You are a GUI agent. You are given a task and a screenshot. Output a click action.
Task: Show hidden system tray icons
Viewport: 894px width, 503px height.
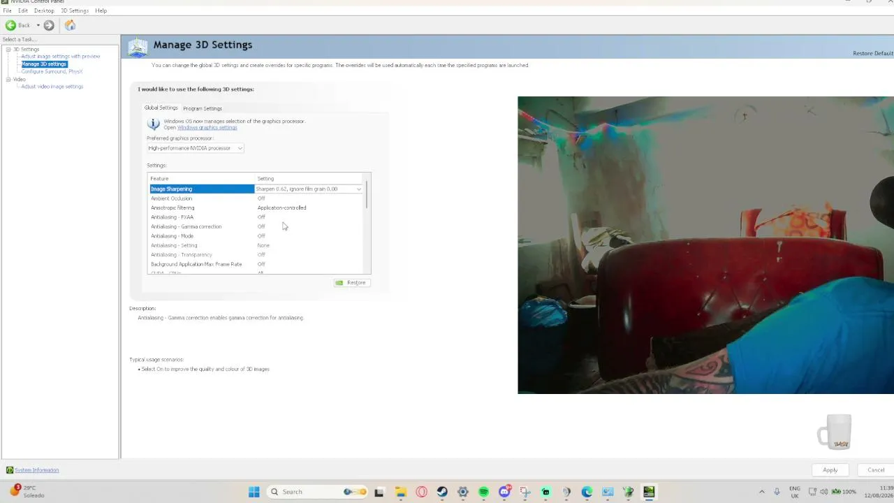coord(762,492)
